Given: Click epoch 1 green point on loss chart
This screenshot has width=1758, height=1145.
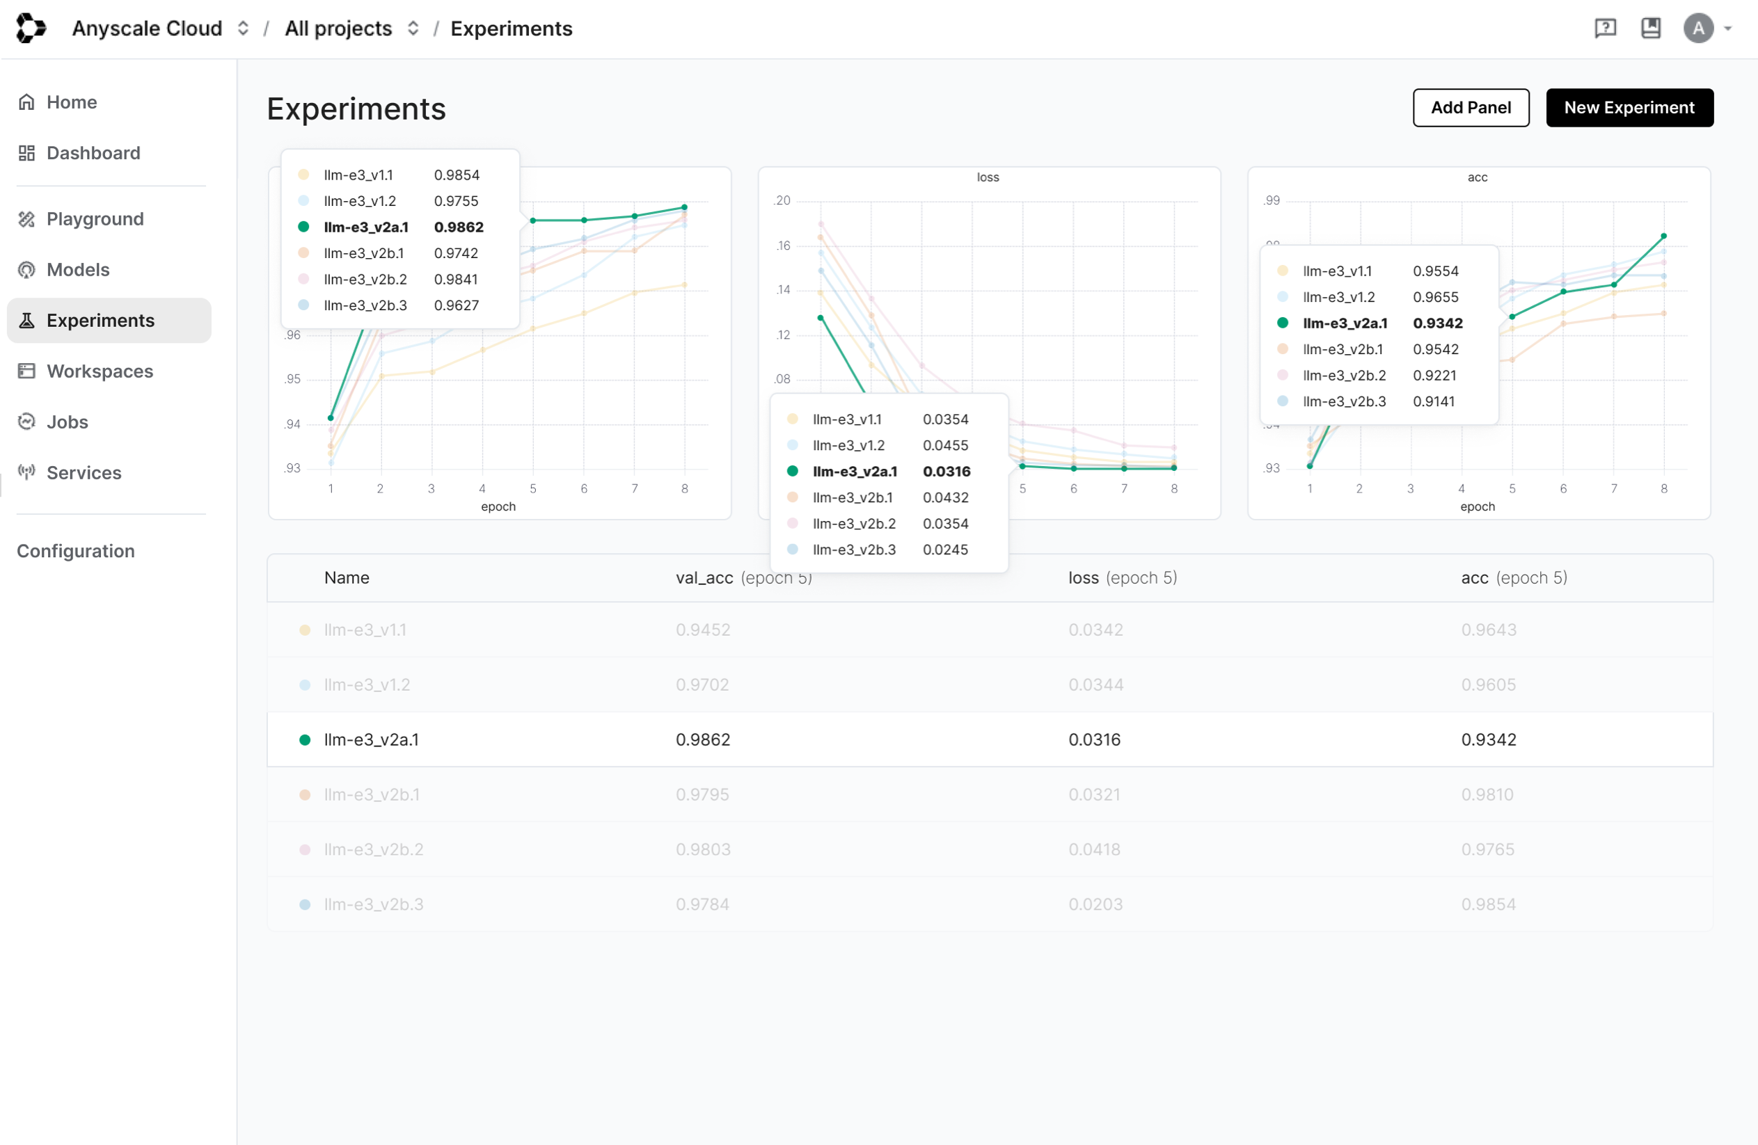Looking at the screenshot, I should [x=820, y=317].
